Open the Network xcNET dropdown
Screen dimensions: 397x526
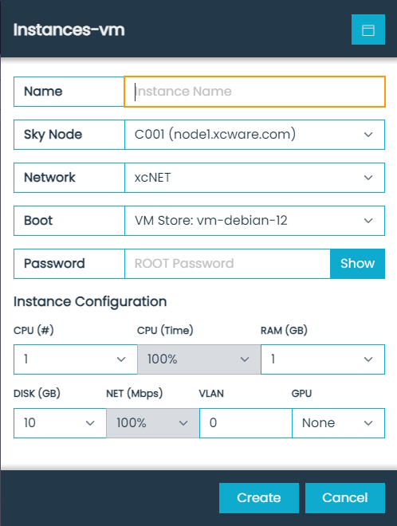click(x=254, y=178)
